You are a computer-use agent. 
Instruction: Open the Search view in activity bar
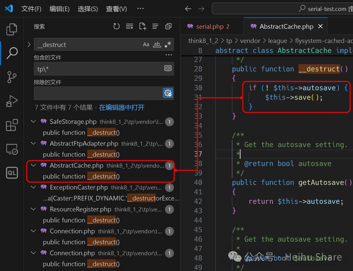click(x=12, y=53)
